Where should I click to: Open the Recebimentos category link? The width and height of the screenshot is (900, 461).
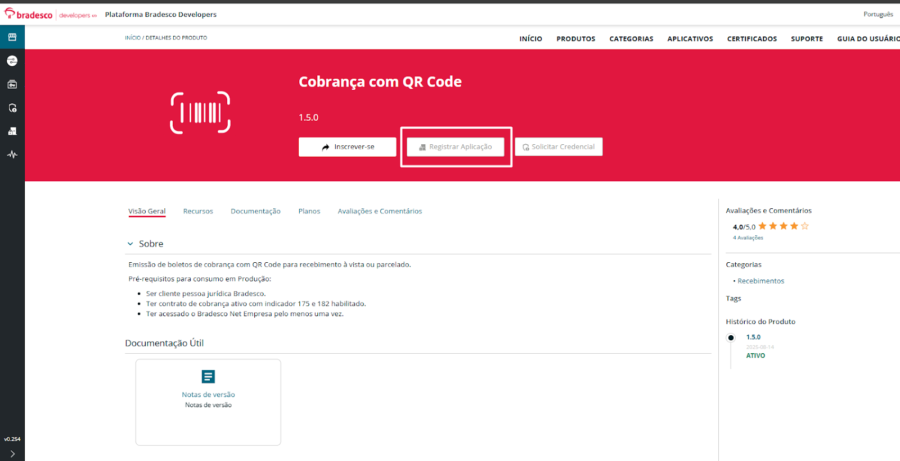pos(760,281)
